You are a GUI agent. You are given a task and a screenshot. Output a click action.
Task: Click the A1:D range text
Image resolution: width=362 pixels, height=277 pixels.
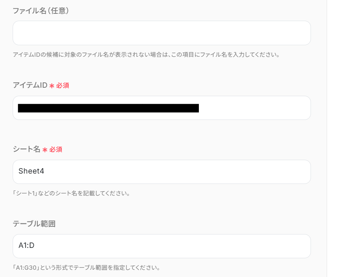[x=26, y=246]
